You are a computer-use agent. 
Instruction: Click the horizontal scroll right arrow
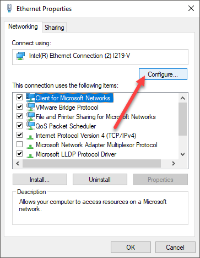pyautogui.click(x=173, y=163)
